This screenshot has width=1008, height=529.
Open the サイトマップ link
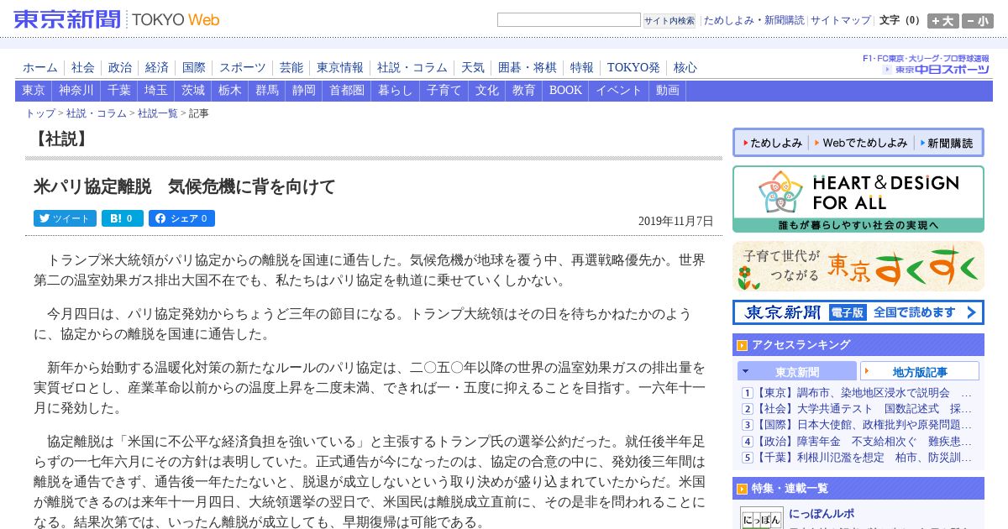pos(841,20)
